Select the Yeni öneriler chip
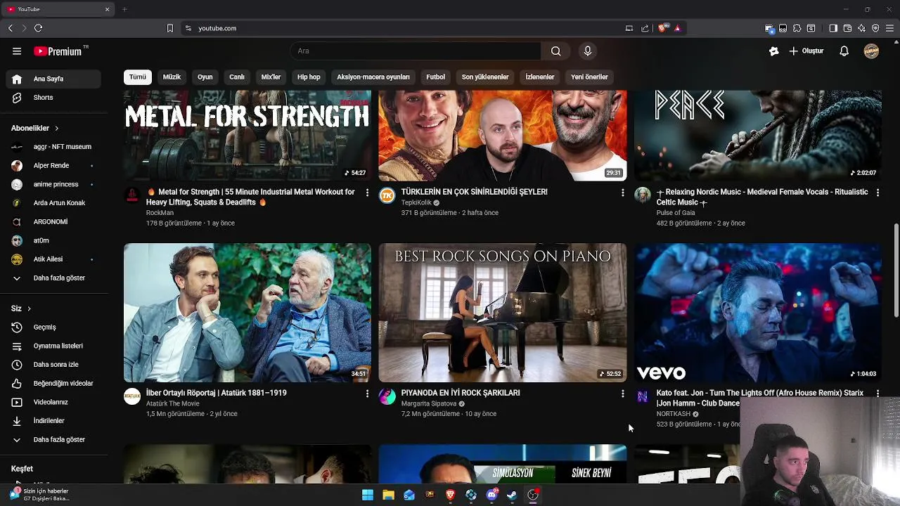Screen dimensions: 900x506 589,77
